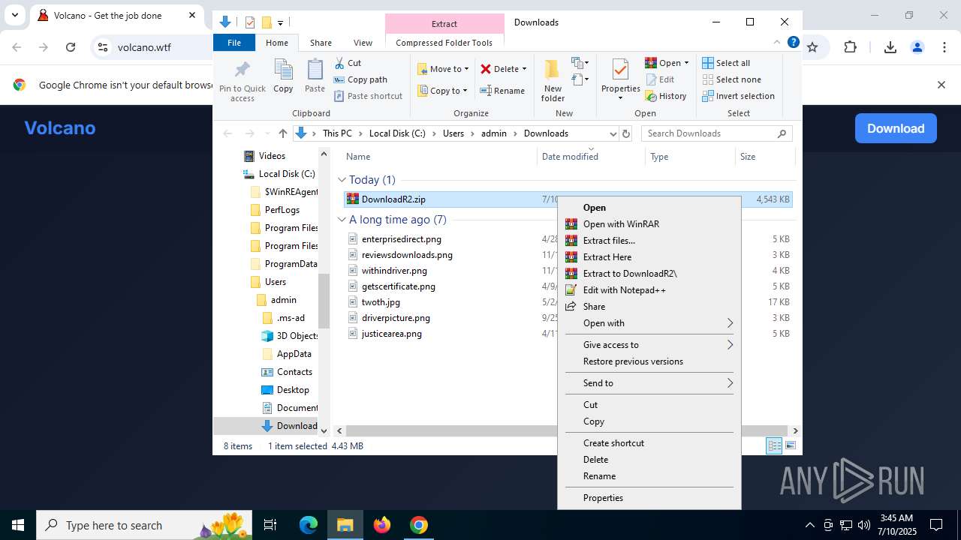Open the File ribbon tab
Viewport: 961px width, 540px height.
click(234, 43)
